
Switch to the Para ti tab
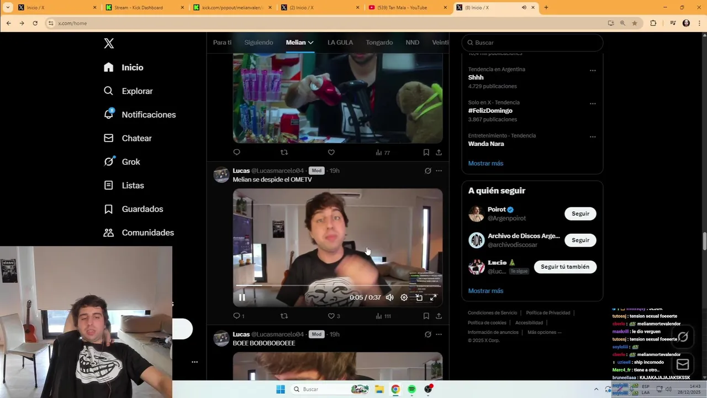(x=222, y=43)
